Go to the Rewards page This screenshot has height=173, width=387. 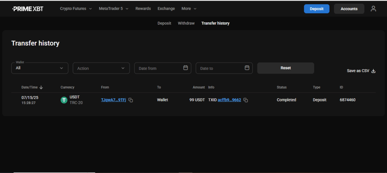[143, 9]
